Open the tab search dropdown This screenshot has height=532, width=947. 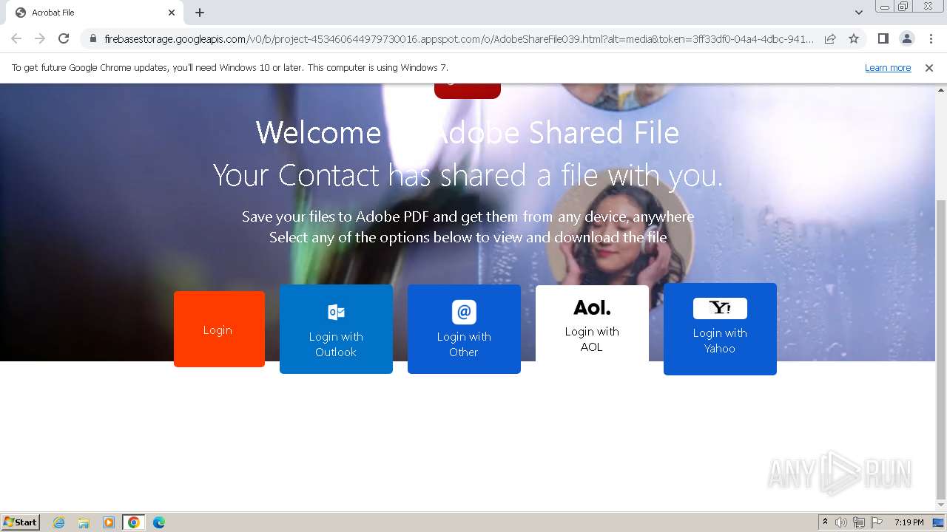coord(858,13)
